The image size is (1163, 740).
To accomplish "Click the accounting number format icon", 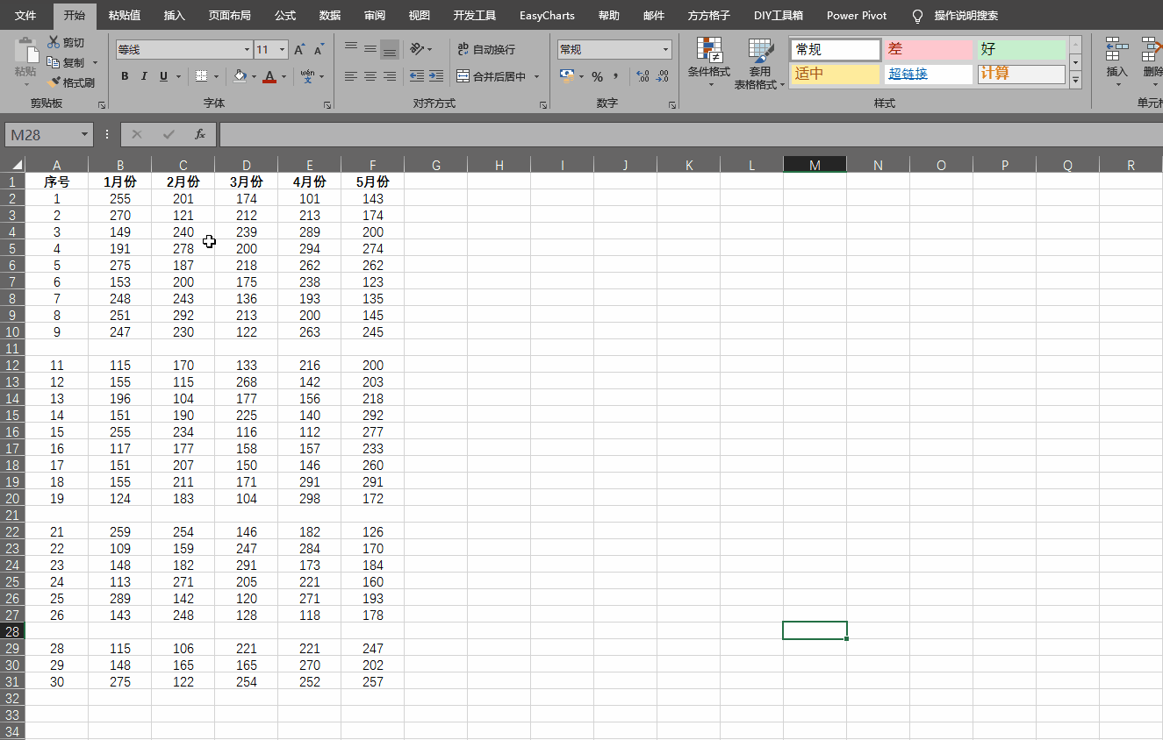I will pyautogui.click(x=566, y=76).
